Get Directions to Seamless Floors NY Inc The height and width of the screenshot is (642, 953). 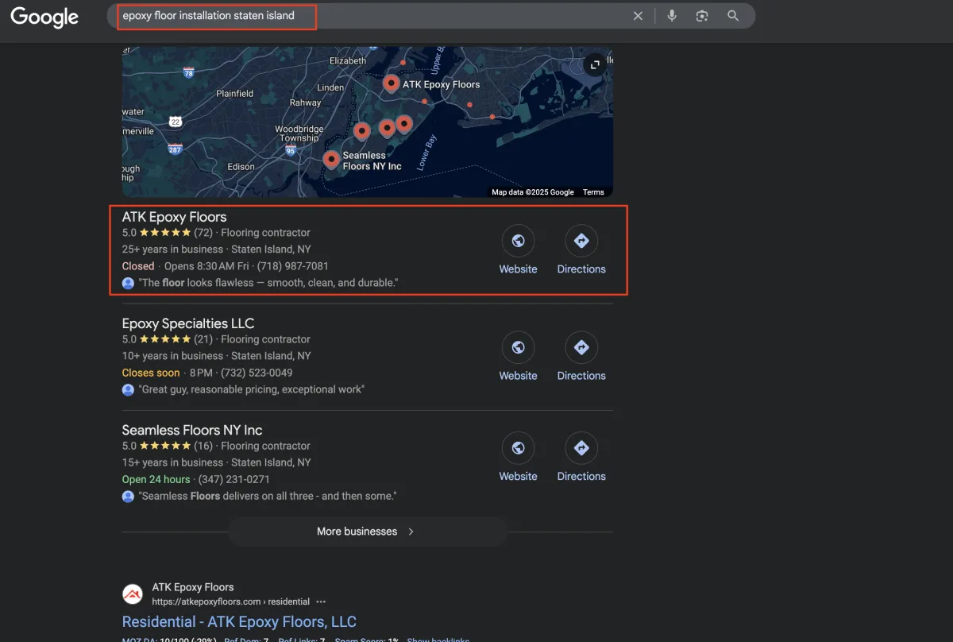[581, 448]
